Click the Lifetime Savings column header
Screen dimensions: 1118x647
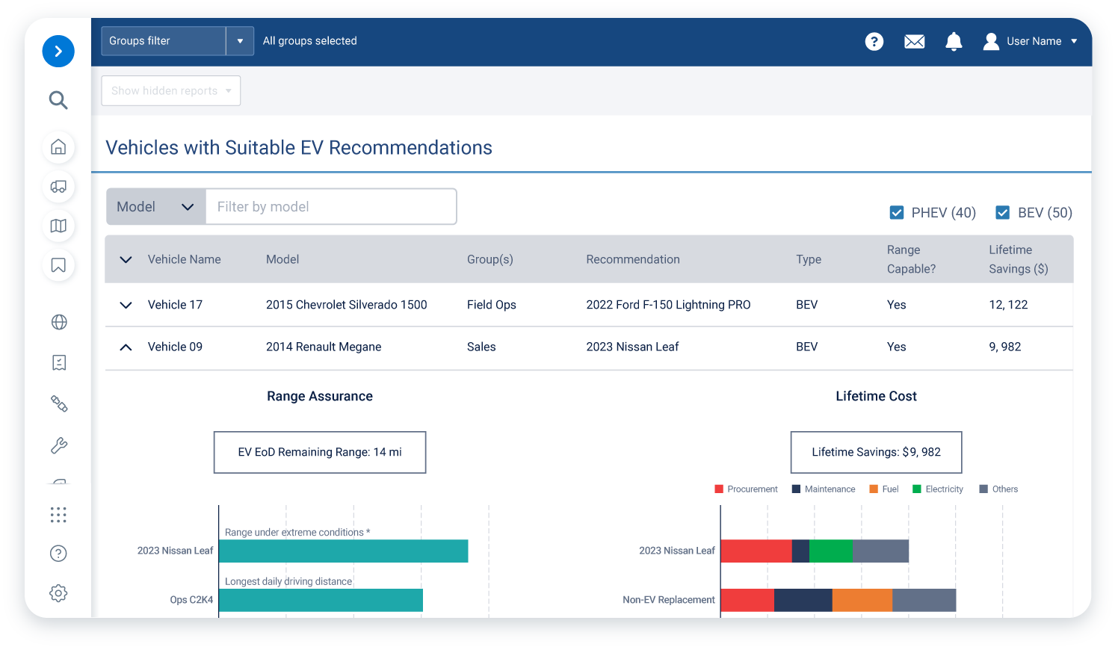coord(1018,259)
